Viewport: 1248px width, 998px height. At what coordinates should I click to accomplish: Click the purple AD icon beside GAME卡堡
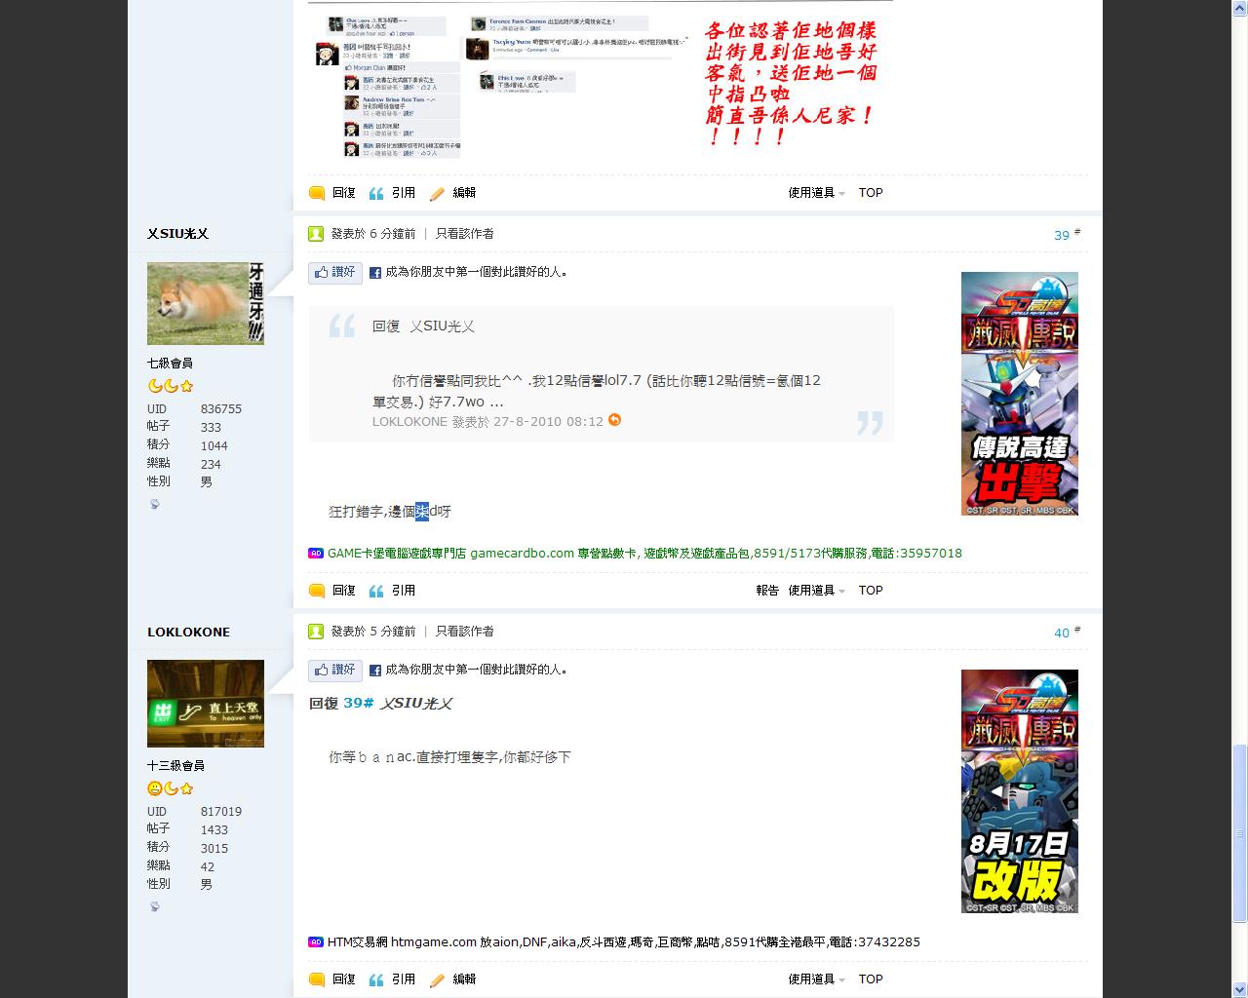[x=316, y=554]
